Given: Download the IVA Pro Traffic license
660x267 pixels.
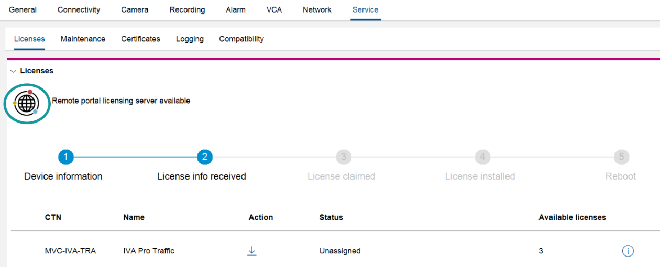Looking at the screenshot, I should (x=252, y=251).
